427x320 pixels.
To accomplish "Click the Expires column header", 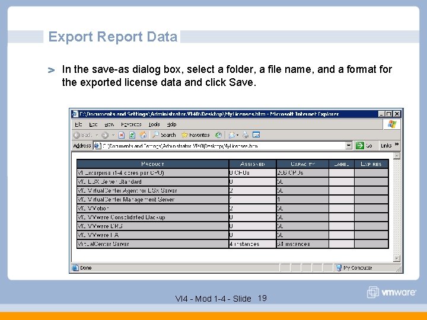I will click(x=371, y=164).
